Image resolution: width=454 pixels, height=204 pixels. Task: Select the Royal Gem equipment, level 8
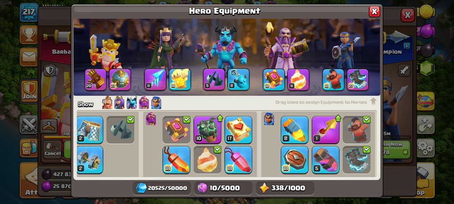295,130
